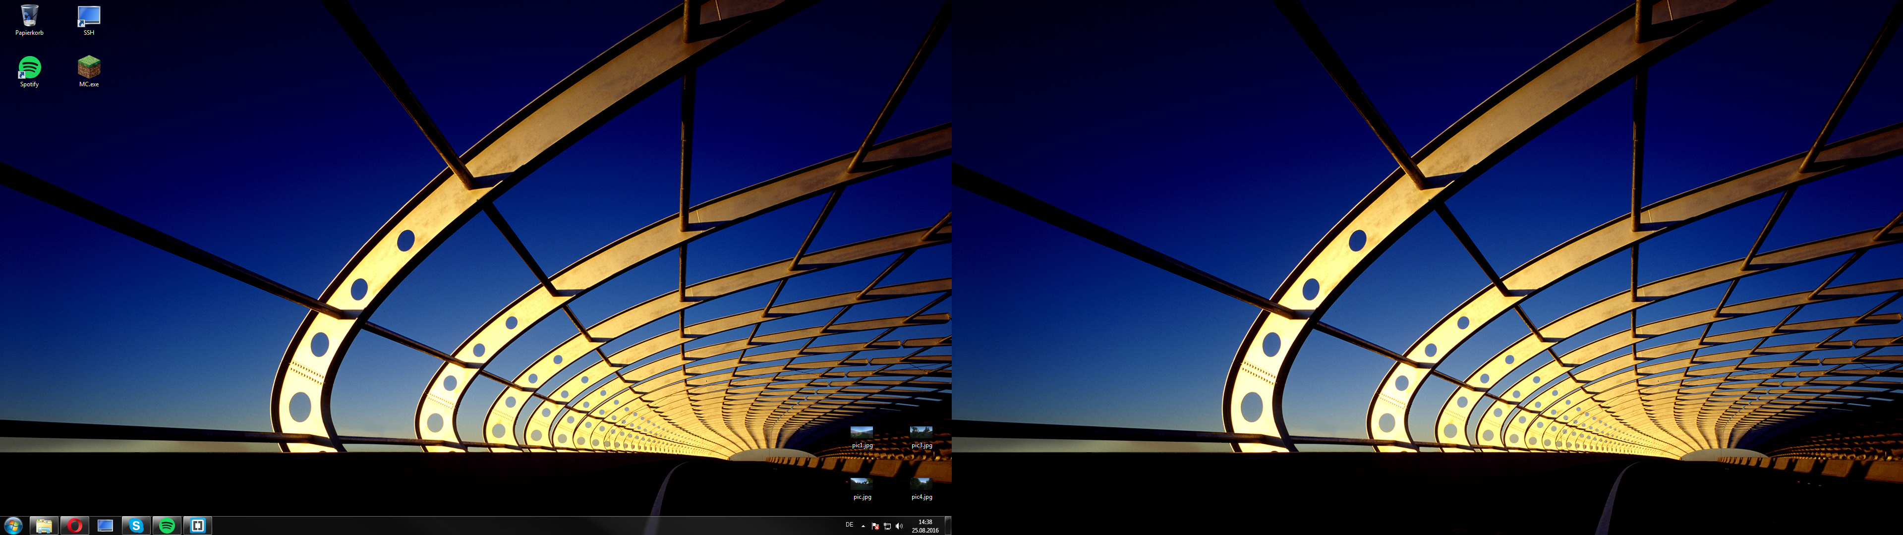The image size is (1903, 535).
Task: Open the blue brackets app in taskbar
Action: tap(197, 526)
